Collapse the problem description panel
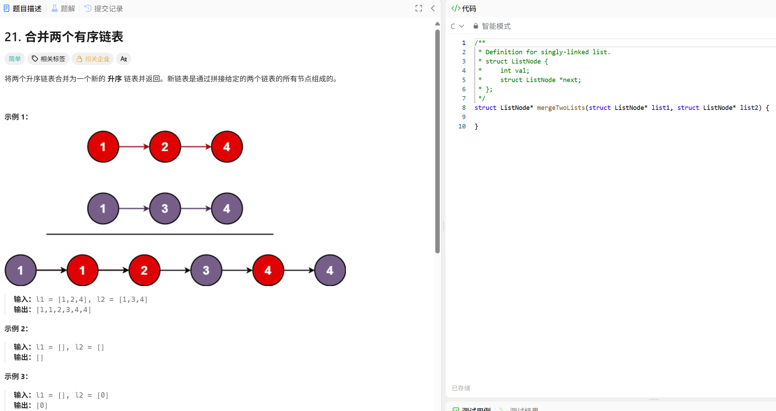The height and width of the screenshot is (411, 776). 433,9
